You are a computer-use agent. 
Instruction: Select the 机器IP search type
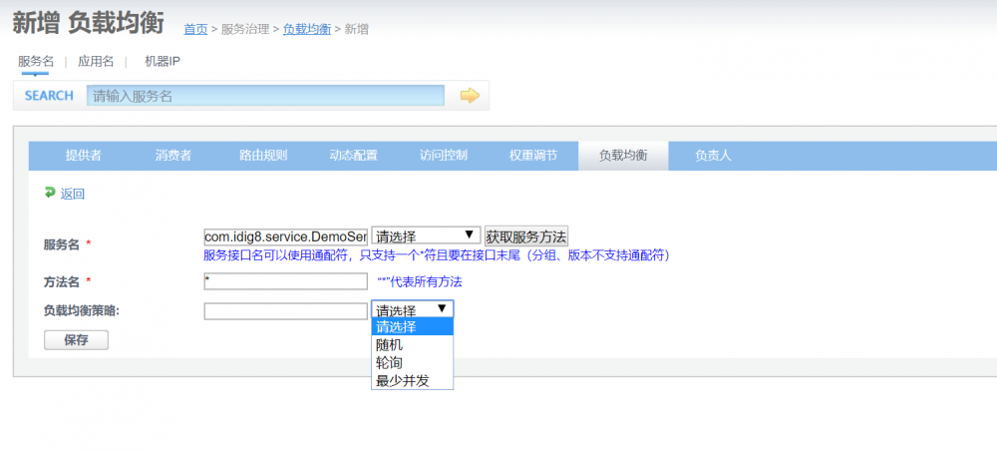[x=163, y=62]
